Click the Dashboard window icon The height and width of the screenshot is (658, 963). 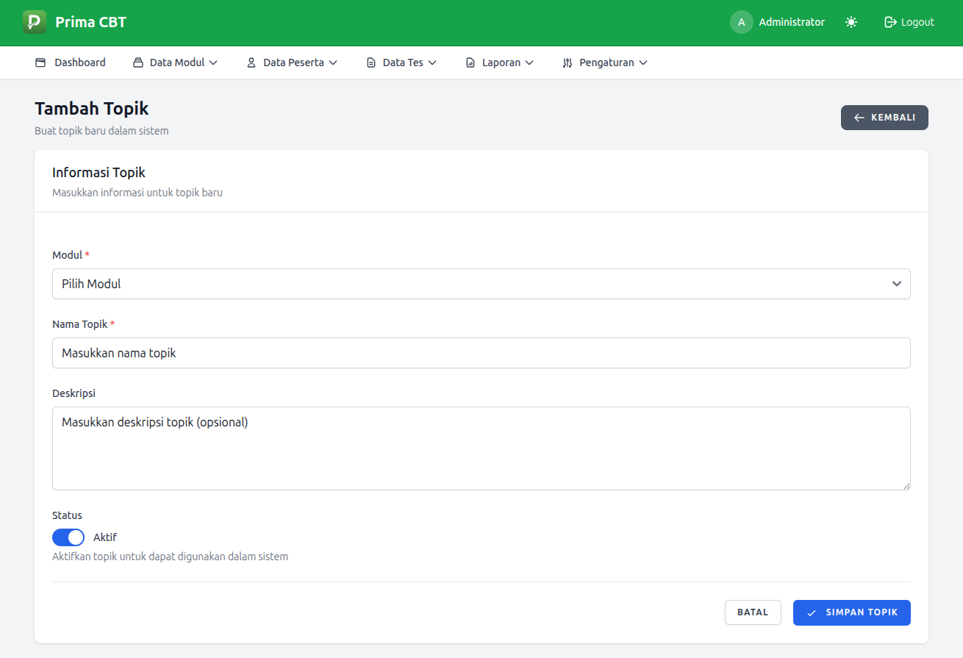[40, 62]
